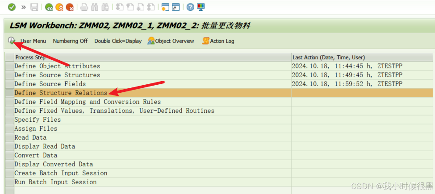Viewport: 435px width, 194px height.
Task: Select the Display Read Data step
Action: tap(153, 146)
